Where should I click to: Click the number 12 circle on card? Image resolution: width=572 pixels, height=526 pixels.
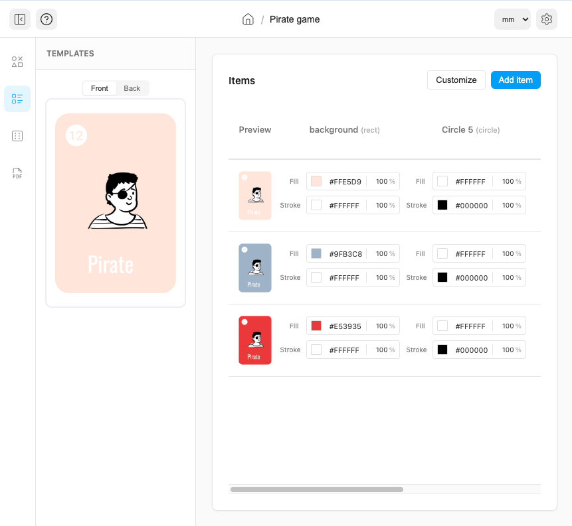[x=76, y=135]
